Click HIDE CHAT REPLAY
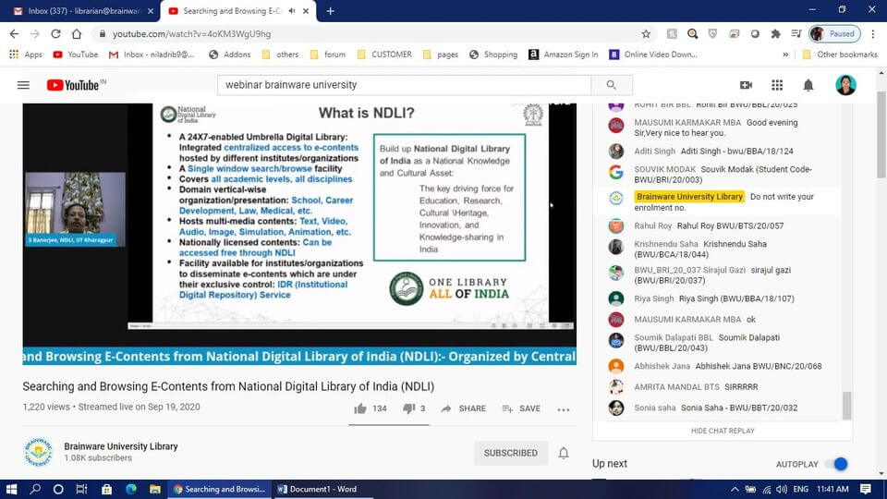 click(x=723, y=431)
